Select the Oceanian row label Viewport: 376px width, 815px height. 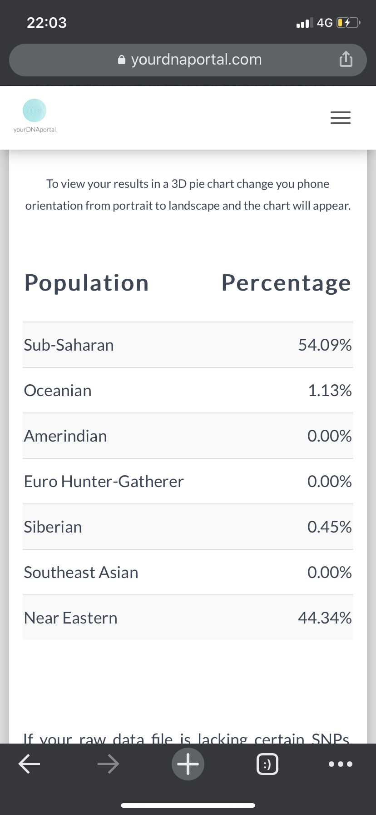click(x=58, y=390)
